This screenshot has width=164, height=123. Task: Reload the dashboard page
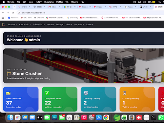click(13, 13)
